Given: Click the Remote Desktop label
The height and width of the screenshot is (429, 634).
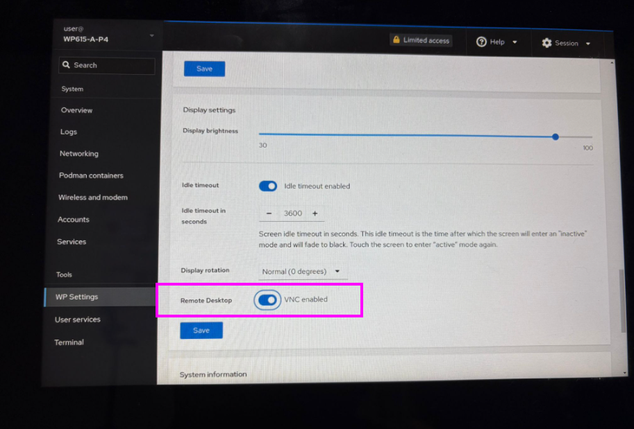Looking at the screenshot, I should (x=206, y=300).
